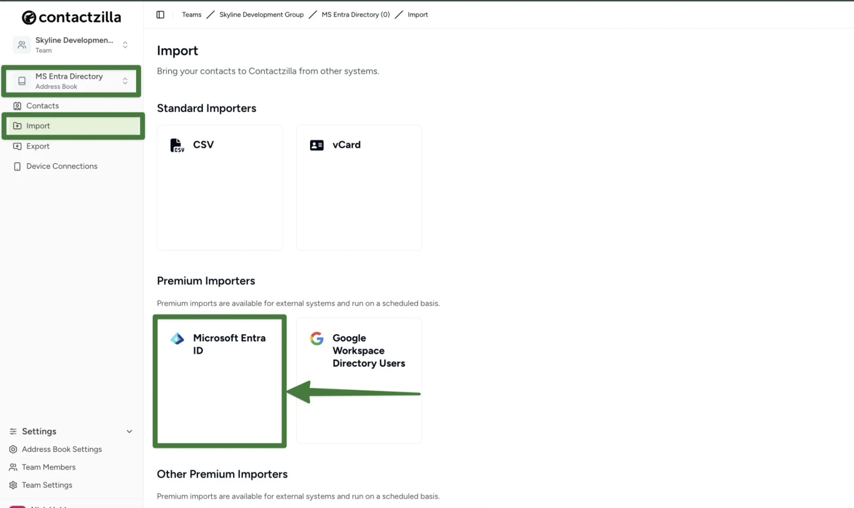This screenshot has width=854, height=508.
Task: Select the CSV importer icon
Action: (x=177, y=144)
